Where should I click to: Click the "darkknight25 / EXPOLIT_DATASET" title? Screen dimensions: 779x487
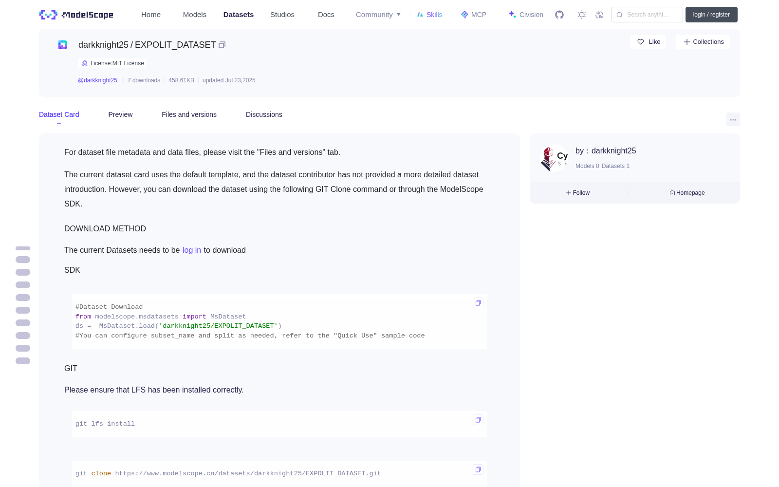click(147, 45)
